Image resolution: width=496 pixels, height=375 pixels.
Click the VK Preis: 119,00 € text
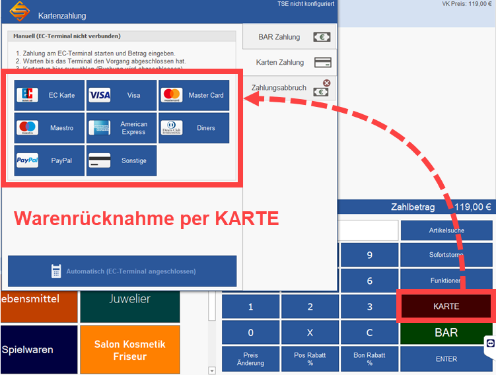pyautogui.click(x=466, y=4)
